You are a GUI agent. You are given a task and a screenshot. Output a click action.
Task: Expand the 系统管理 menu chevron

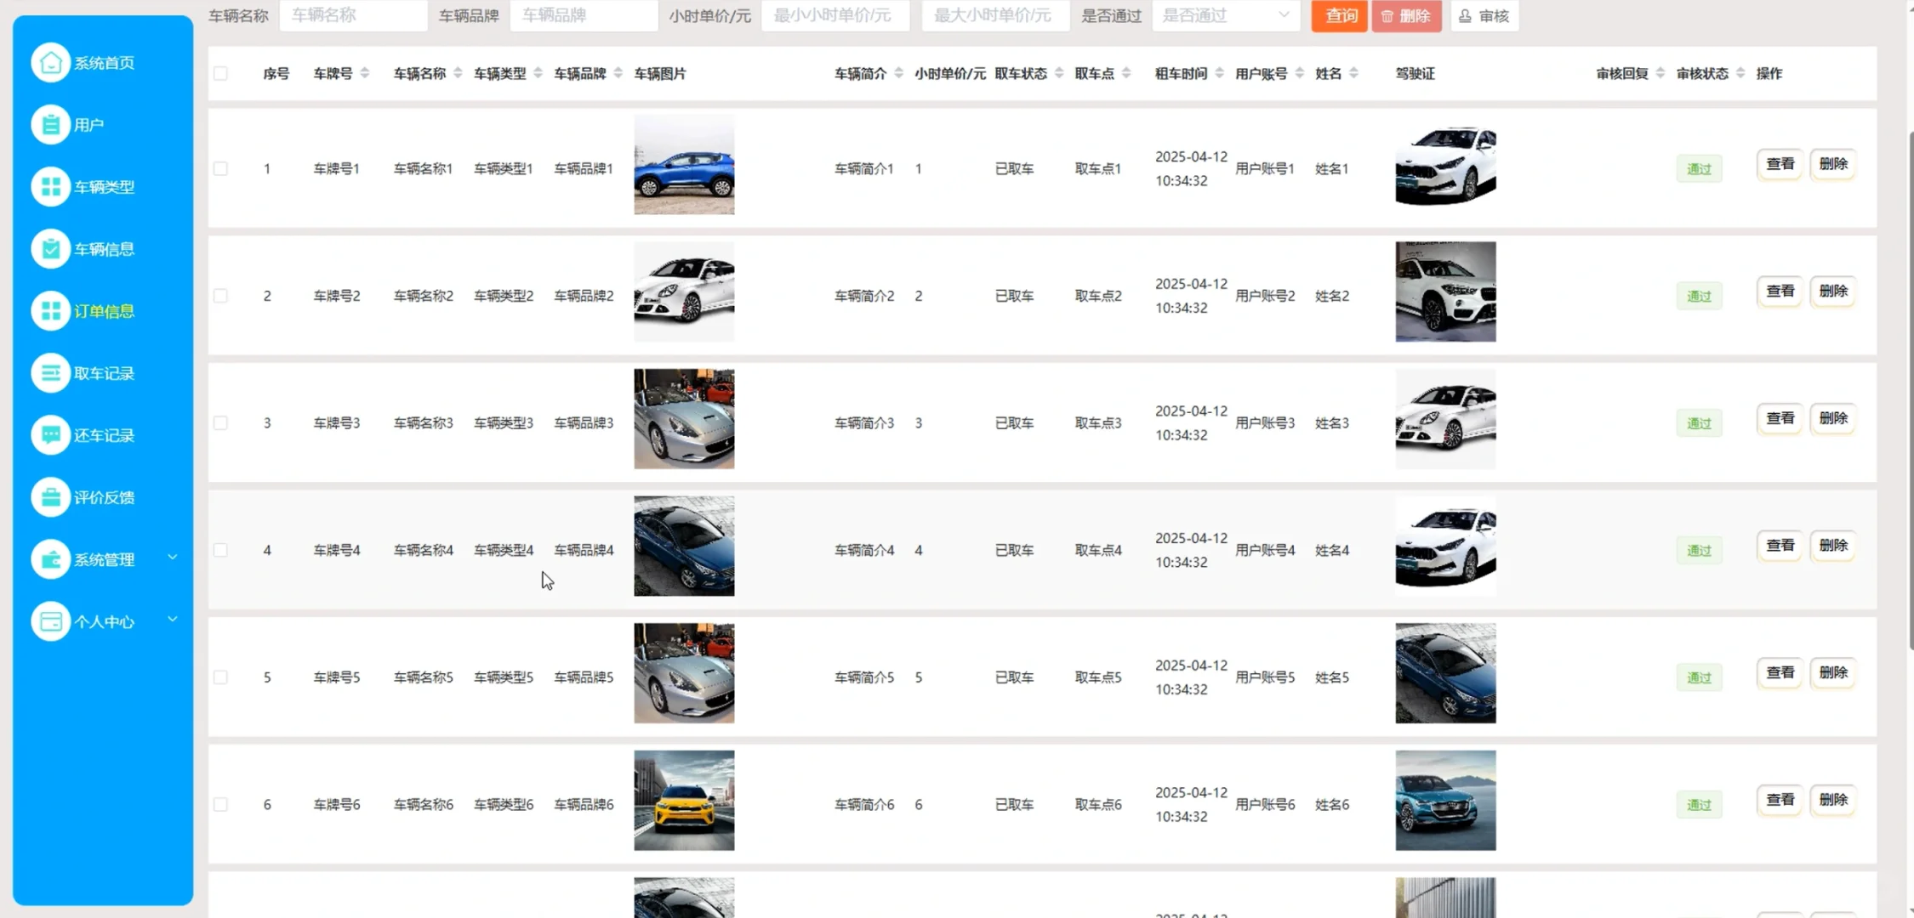[174, 557]
